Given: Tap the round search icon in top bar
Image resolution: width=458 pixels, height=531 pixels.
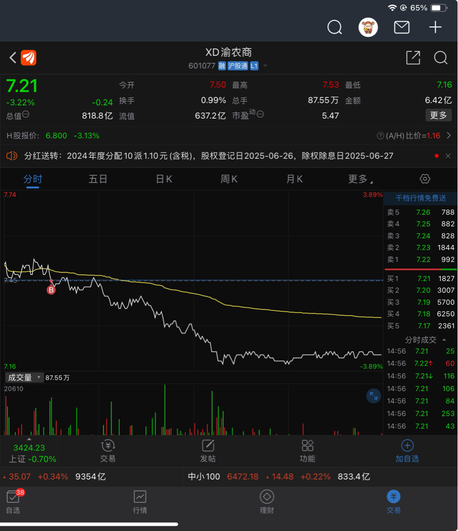Looking at the screenshot, I should click(335, 27).
